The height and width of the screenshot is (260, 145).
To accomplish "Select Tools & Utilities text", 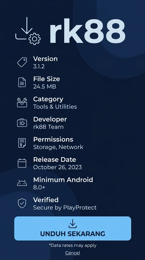I will pos(55,107).
